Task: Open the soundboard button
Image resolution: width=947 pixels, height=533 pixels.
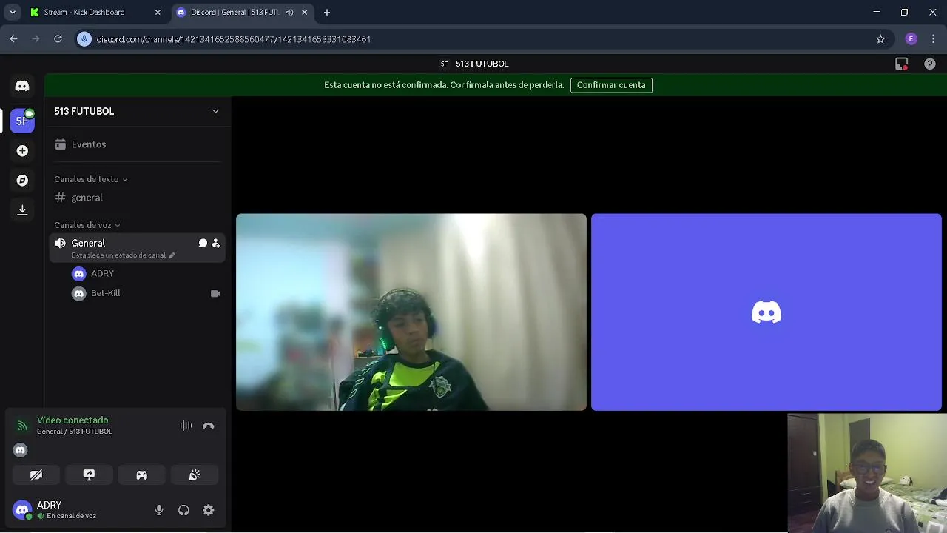Action: click(195, 475)
